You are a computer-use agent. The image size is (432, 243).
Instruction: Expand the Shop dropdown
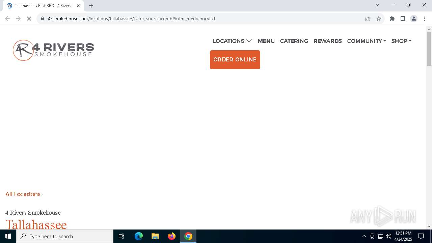pos(401,41)
